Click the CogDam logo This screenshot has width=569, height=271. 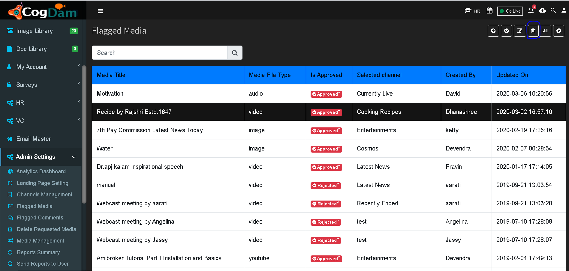pos(42,11)
